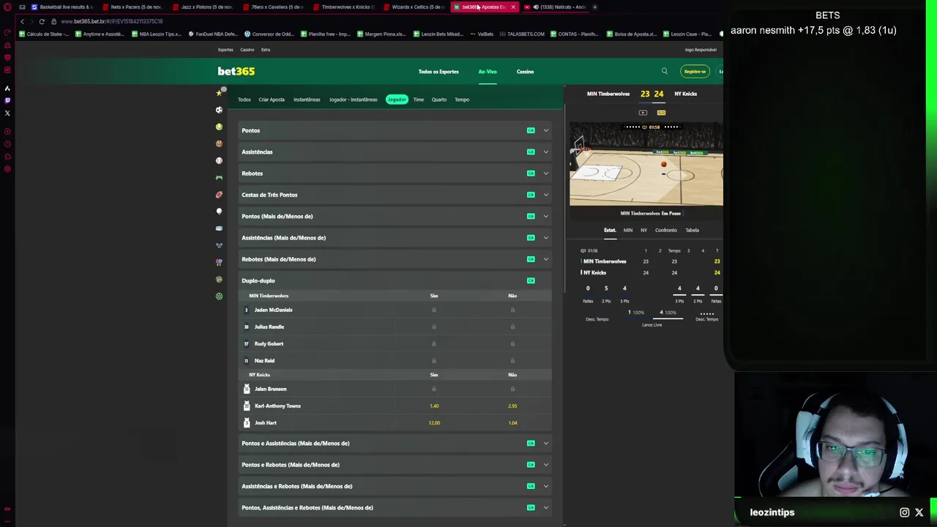Click the Rebotes bet builder badge
Screen dimensions: 937x527
tap(531, 173)
